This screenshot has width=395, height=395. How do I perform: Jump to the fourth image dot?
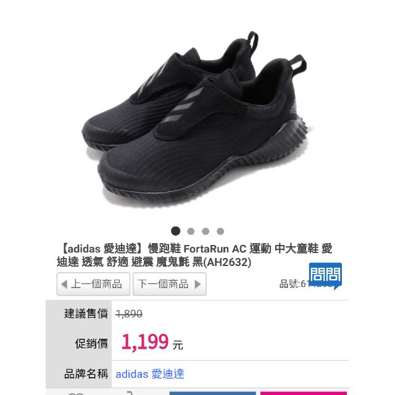220,231
